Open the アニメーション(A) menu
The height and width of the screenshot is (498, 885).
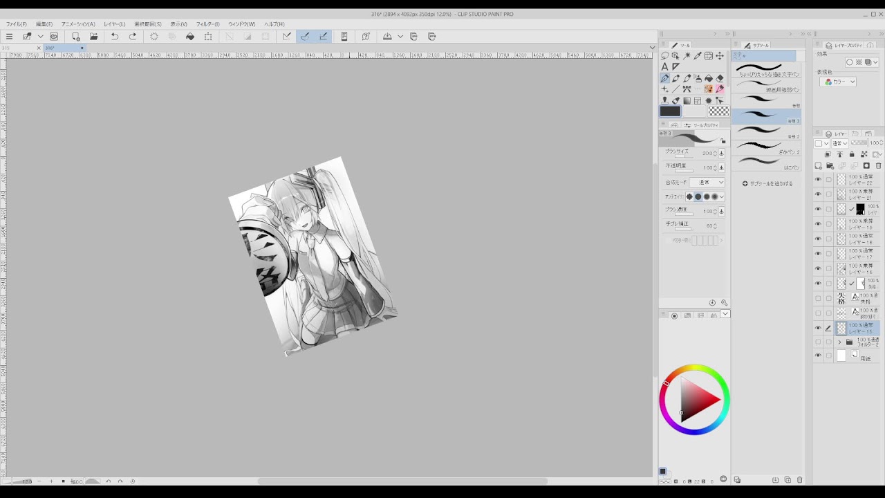(x=78, y=24)
